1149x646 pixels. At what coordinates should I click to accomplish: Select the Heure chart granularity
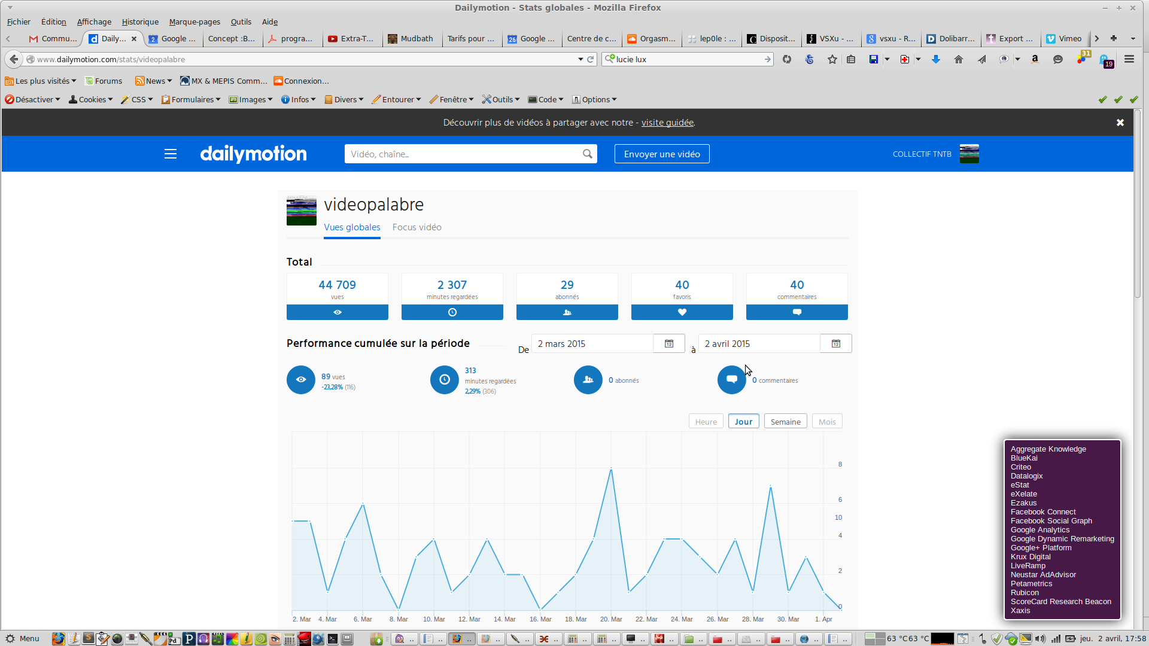point(706,422)
